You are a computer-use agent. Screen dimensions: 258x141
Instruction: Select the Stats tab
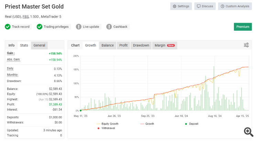[24, 46]
